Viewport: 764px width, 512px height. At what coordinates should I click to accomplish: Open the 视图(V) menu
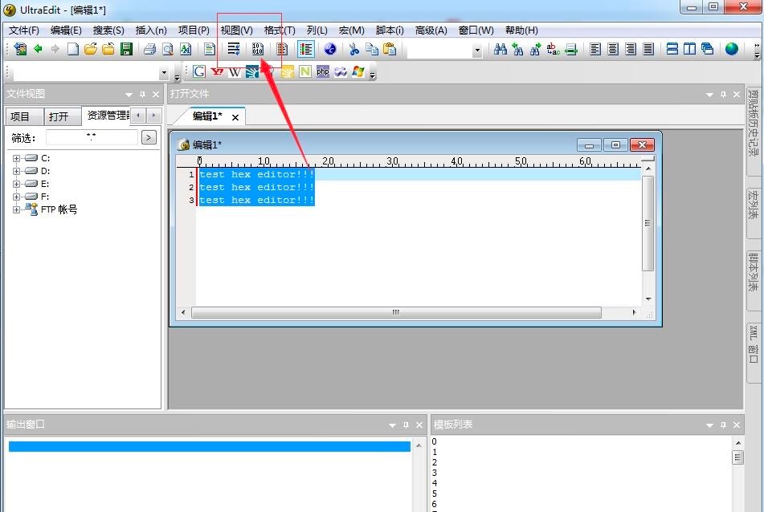(x=236, y=30)
